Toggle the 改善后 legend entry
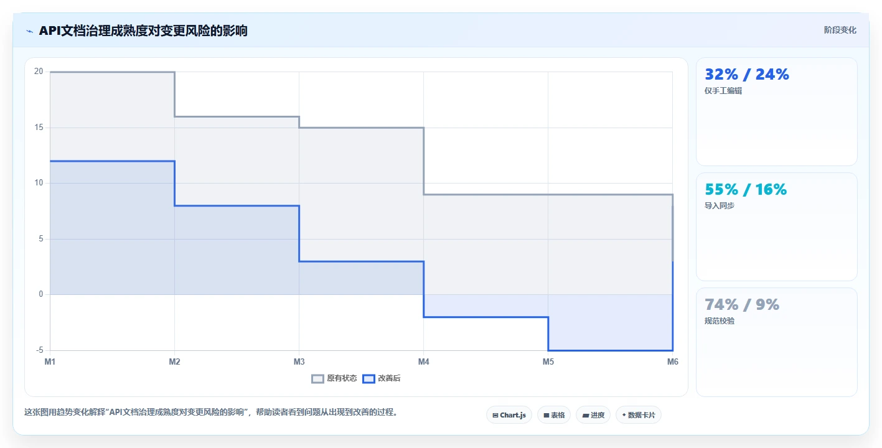The width and height of the screenshot is (882, 448). click(x=381, y=378)
